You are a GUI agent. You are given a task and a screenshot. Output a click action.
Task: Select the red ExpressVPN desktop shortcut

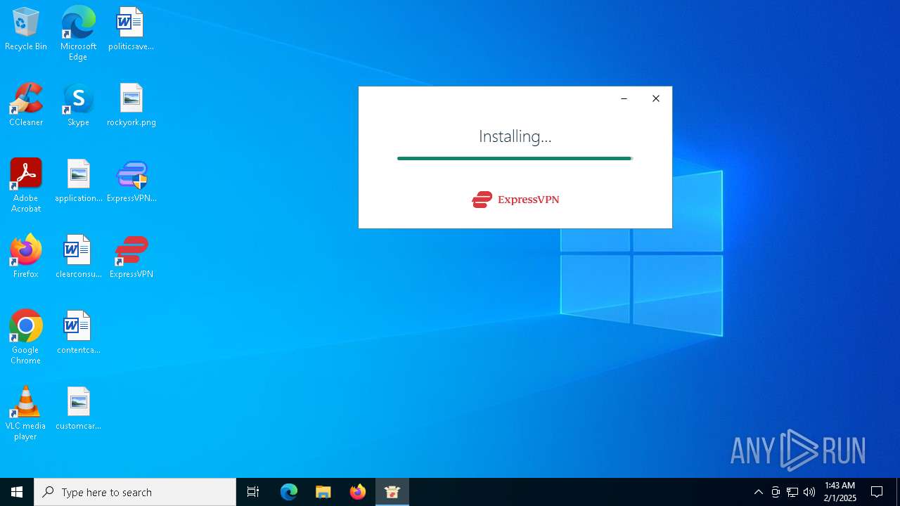pyautogui.click(x=131, y=257)
